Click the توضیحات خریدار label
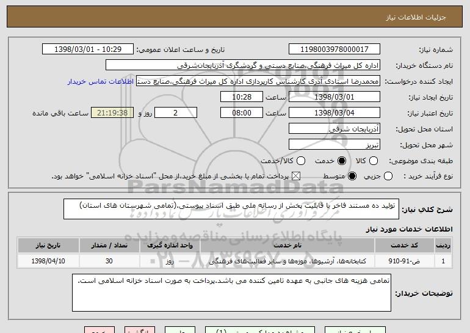The height and width of the screenshot is (333, 470). click(424, 293)
